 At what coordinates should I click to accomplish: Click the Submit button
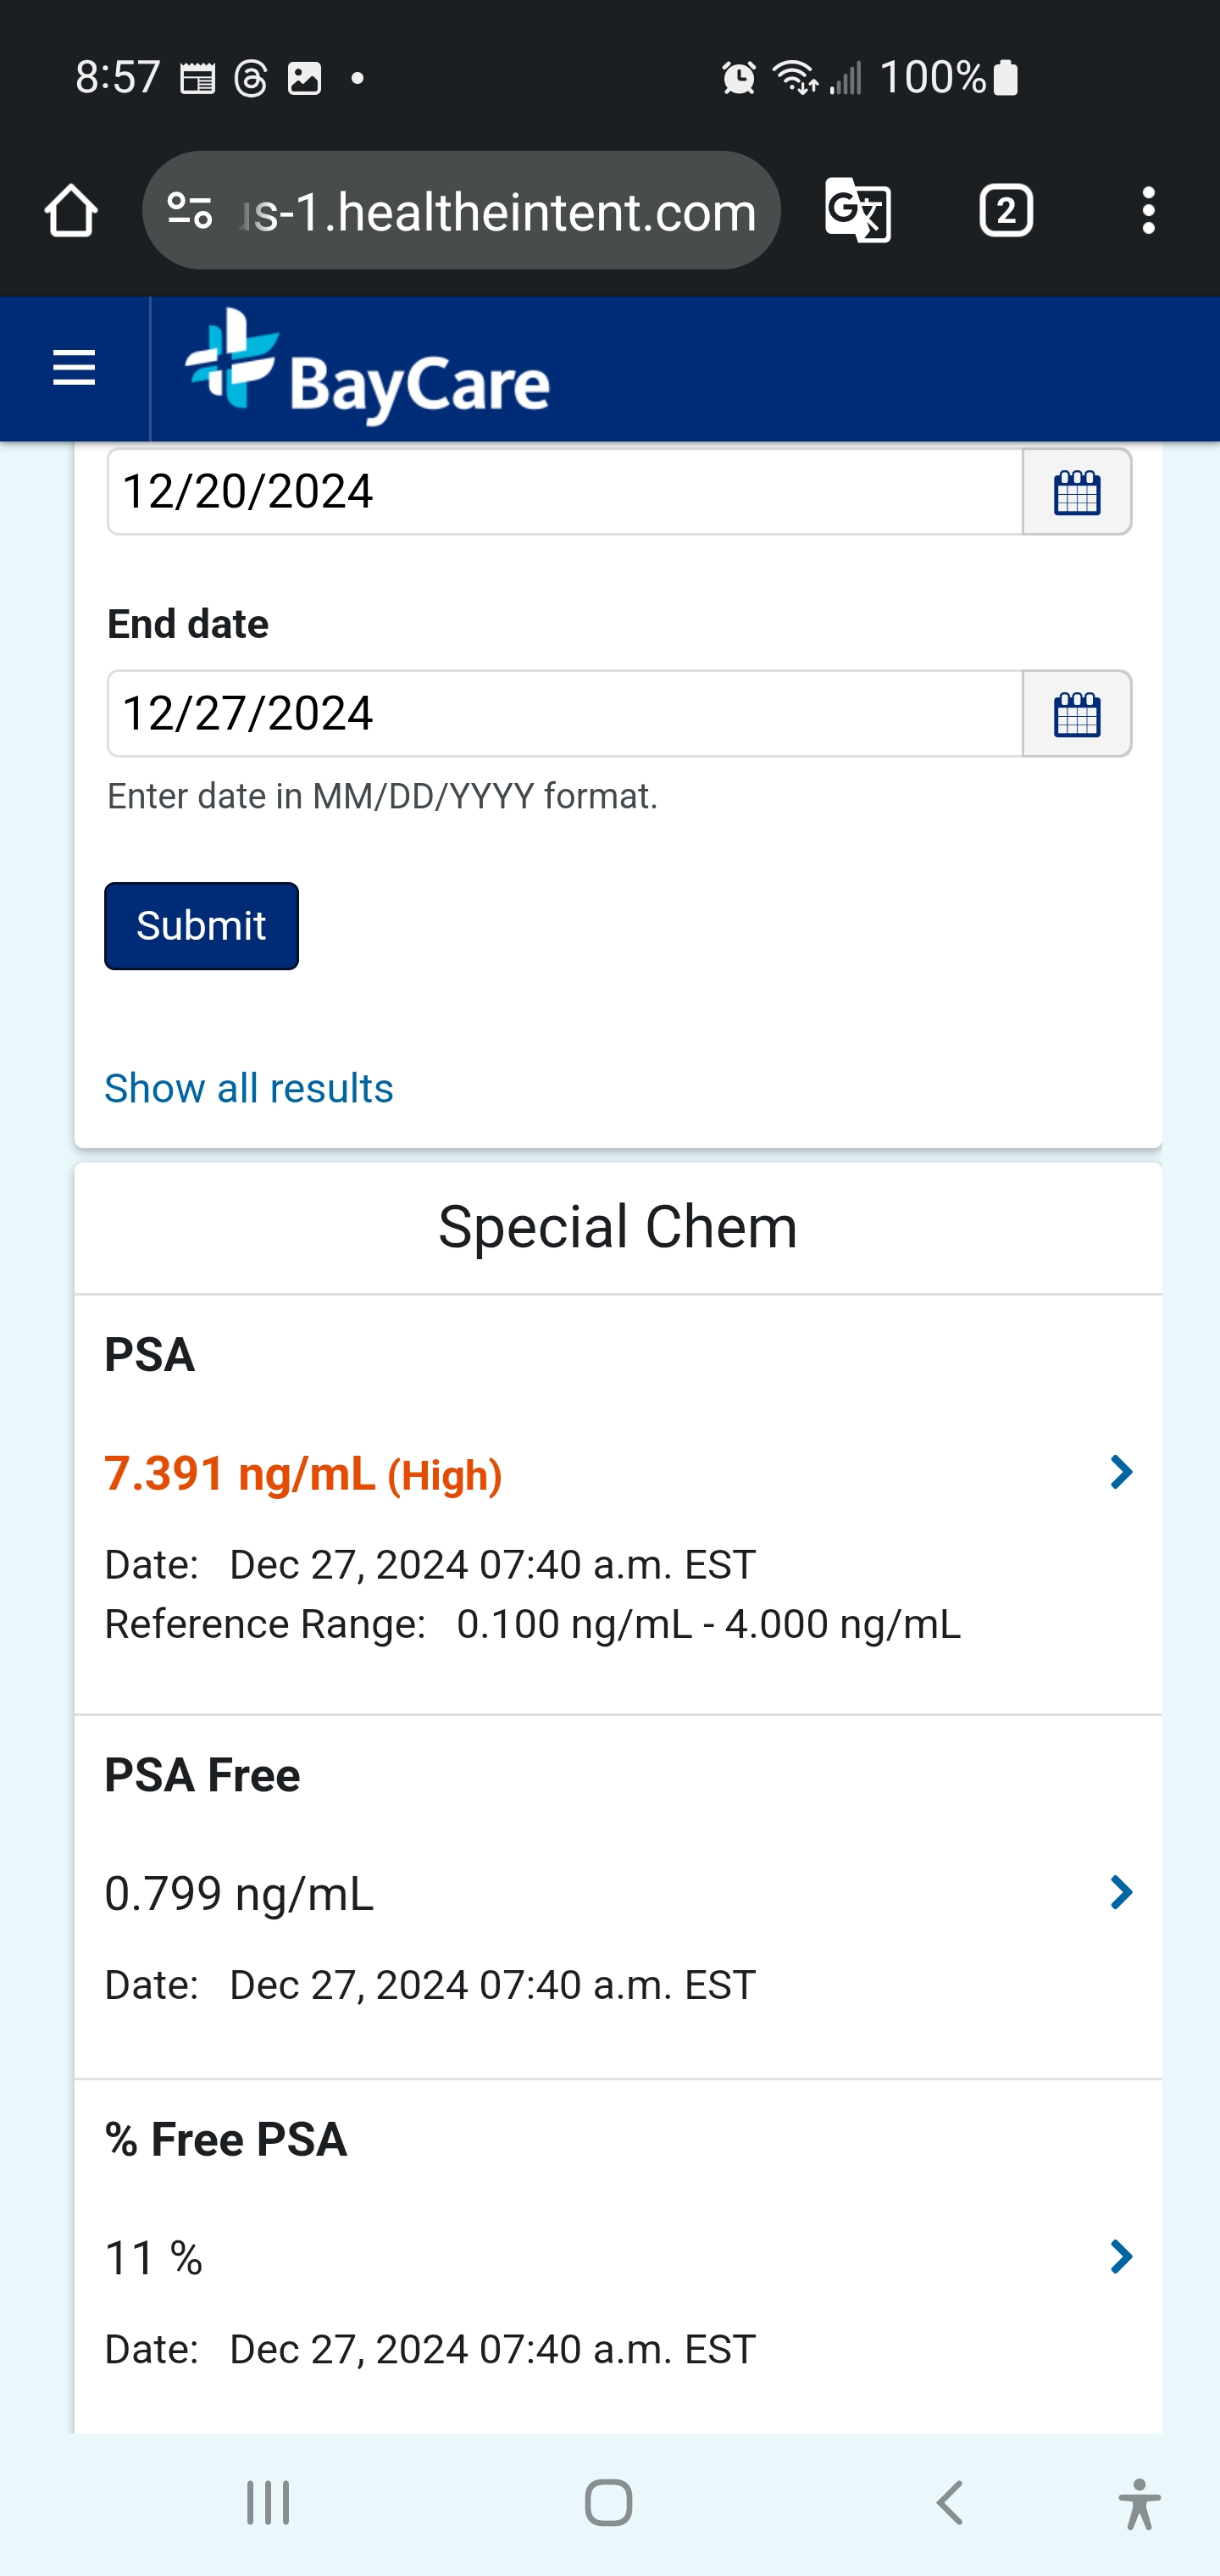tap(201, 926)
